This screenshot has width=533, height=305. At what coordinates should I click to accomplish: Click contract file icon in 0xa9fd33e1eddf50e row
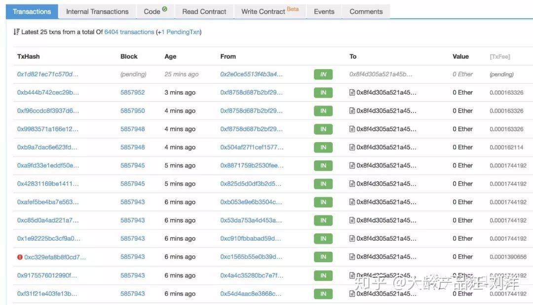[x=352, y=166]
